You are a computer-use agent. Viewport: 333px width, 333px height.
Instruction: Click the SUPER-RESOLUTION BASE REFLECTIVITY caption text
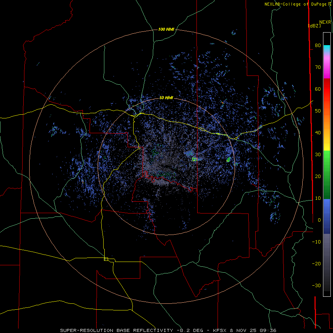tap(117, 330)
